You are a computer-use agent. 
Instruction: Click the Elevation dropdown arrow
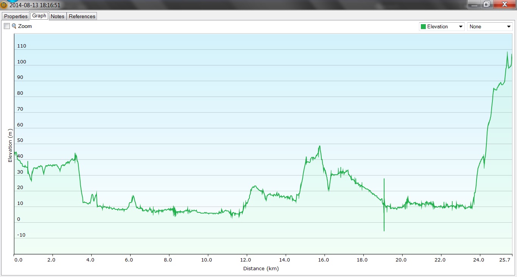[460, 27]
